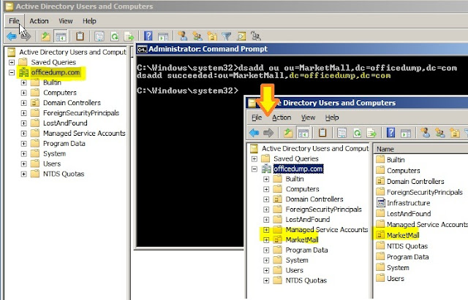This screenshot has height=300, width=468.
Task: Click Up one level icon in foreground toolbar
Action: coord(287,133)
